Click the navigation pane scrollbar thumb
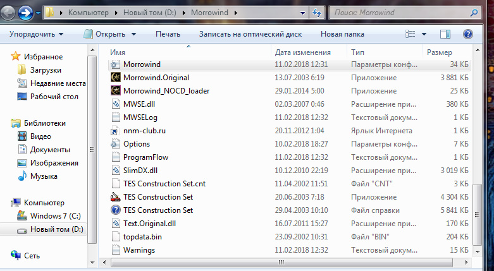 (x=92, y=150)
